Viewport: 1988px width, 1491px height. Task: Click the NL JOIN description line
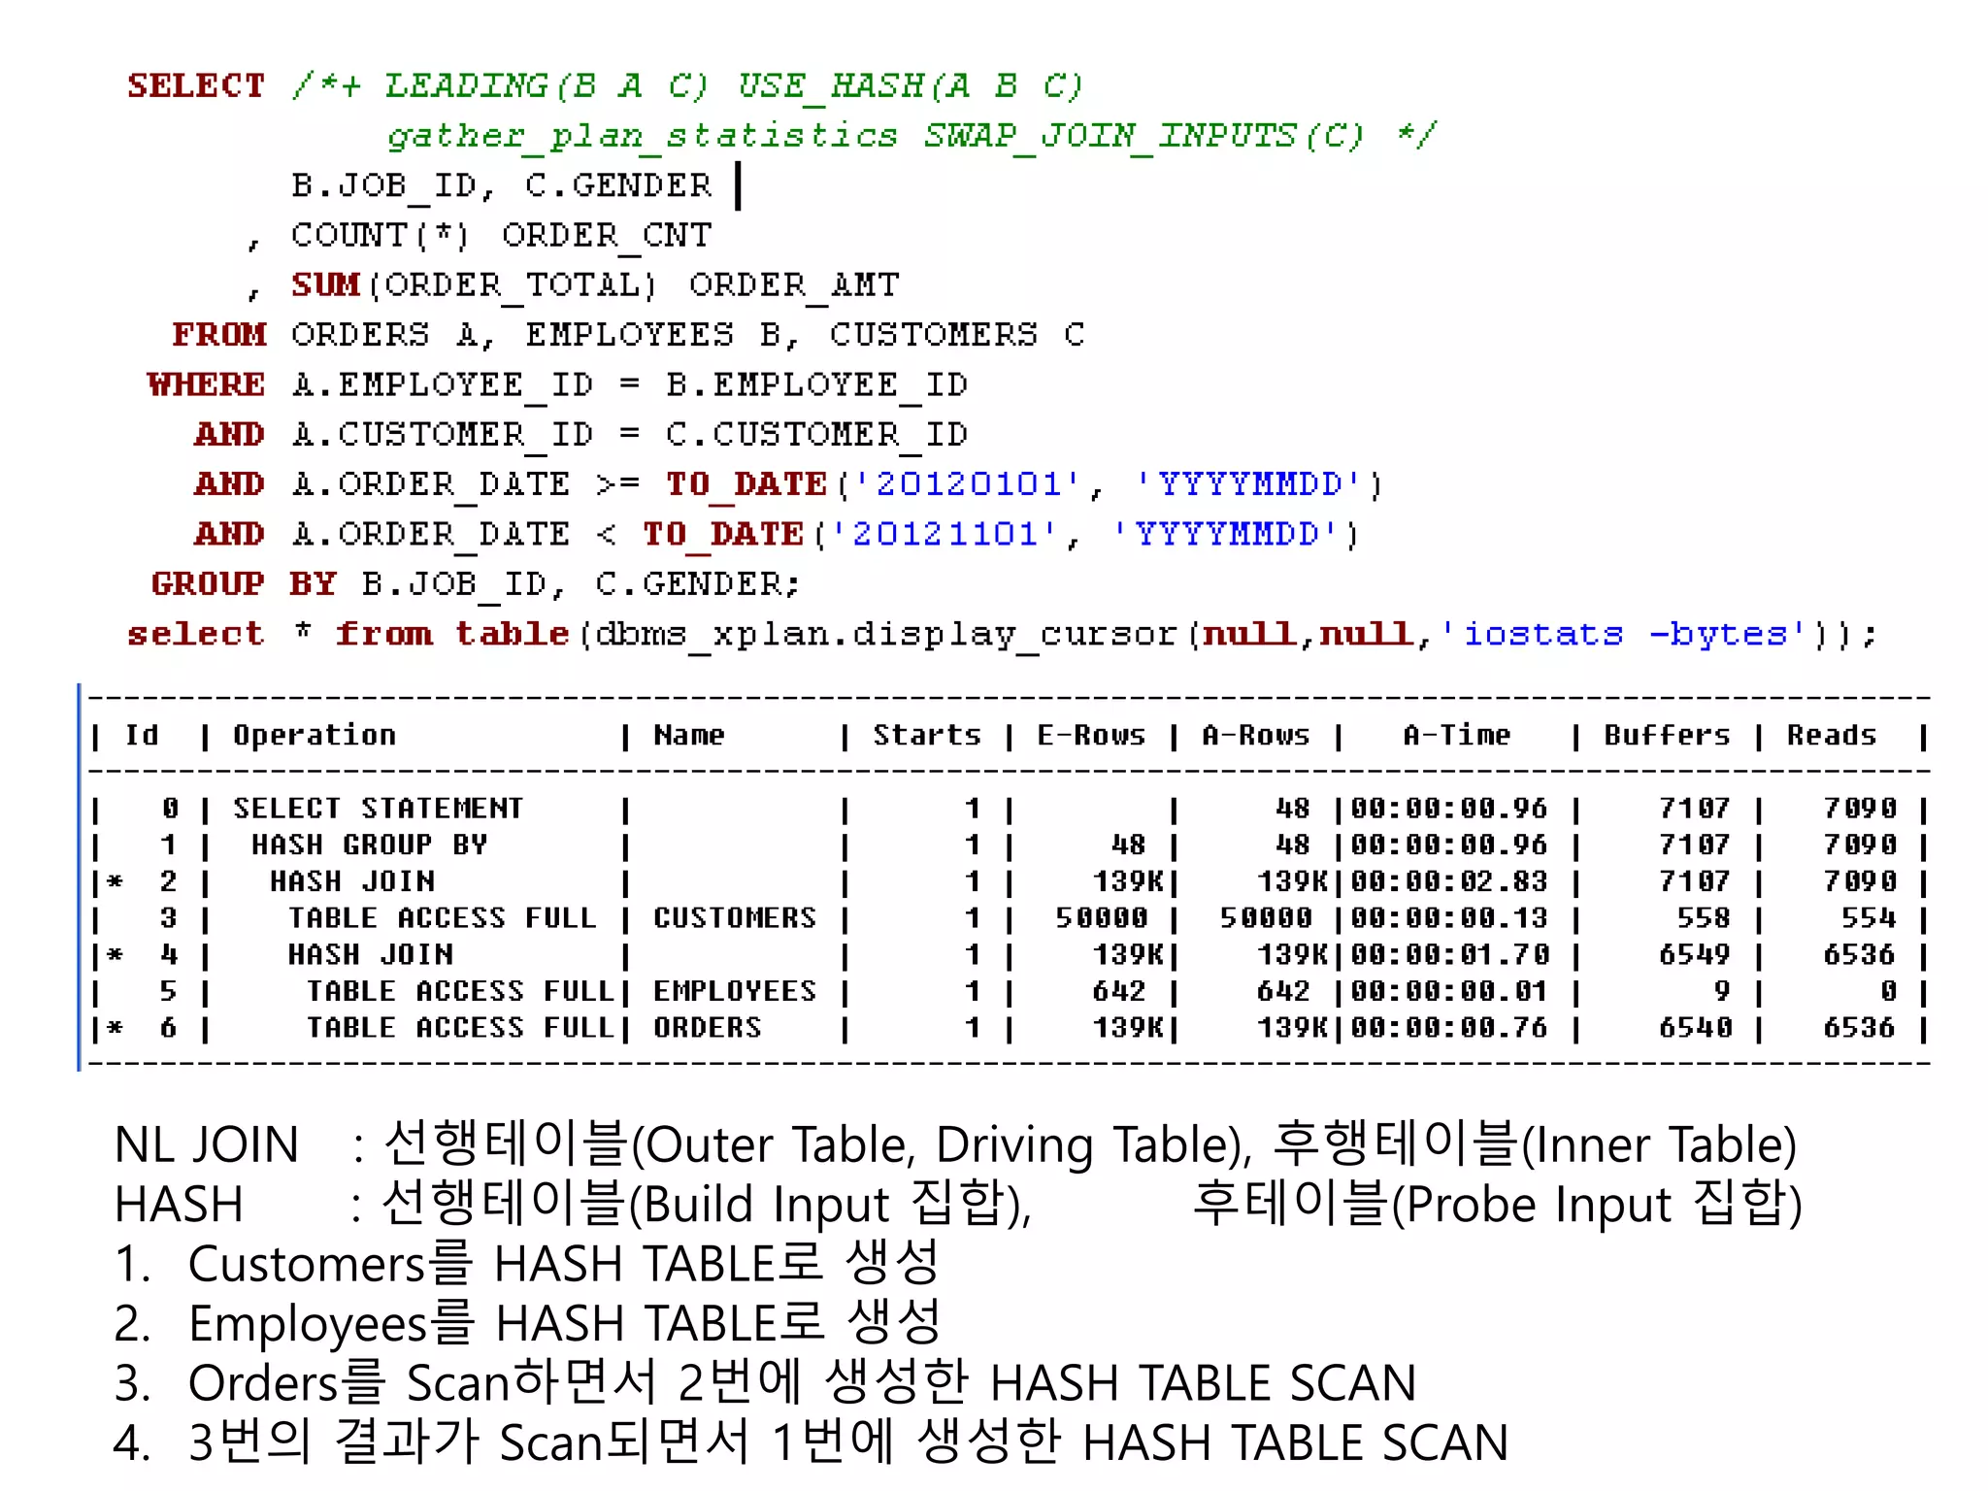[954, 1144]
